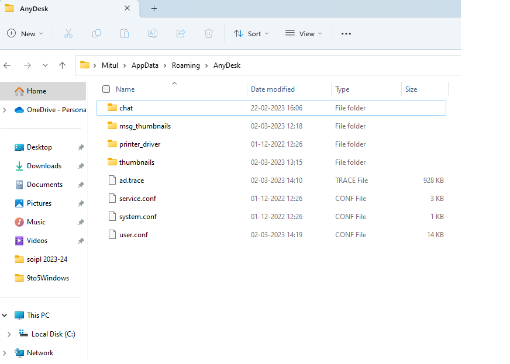Select the chat folder icon
Image resolution: width=510 pixels, height=364 pixels.
pos(112,108)
